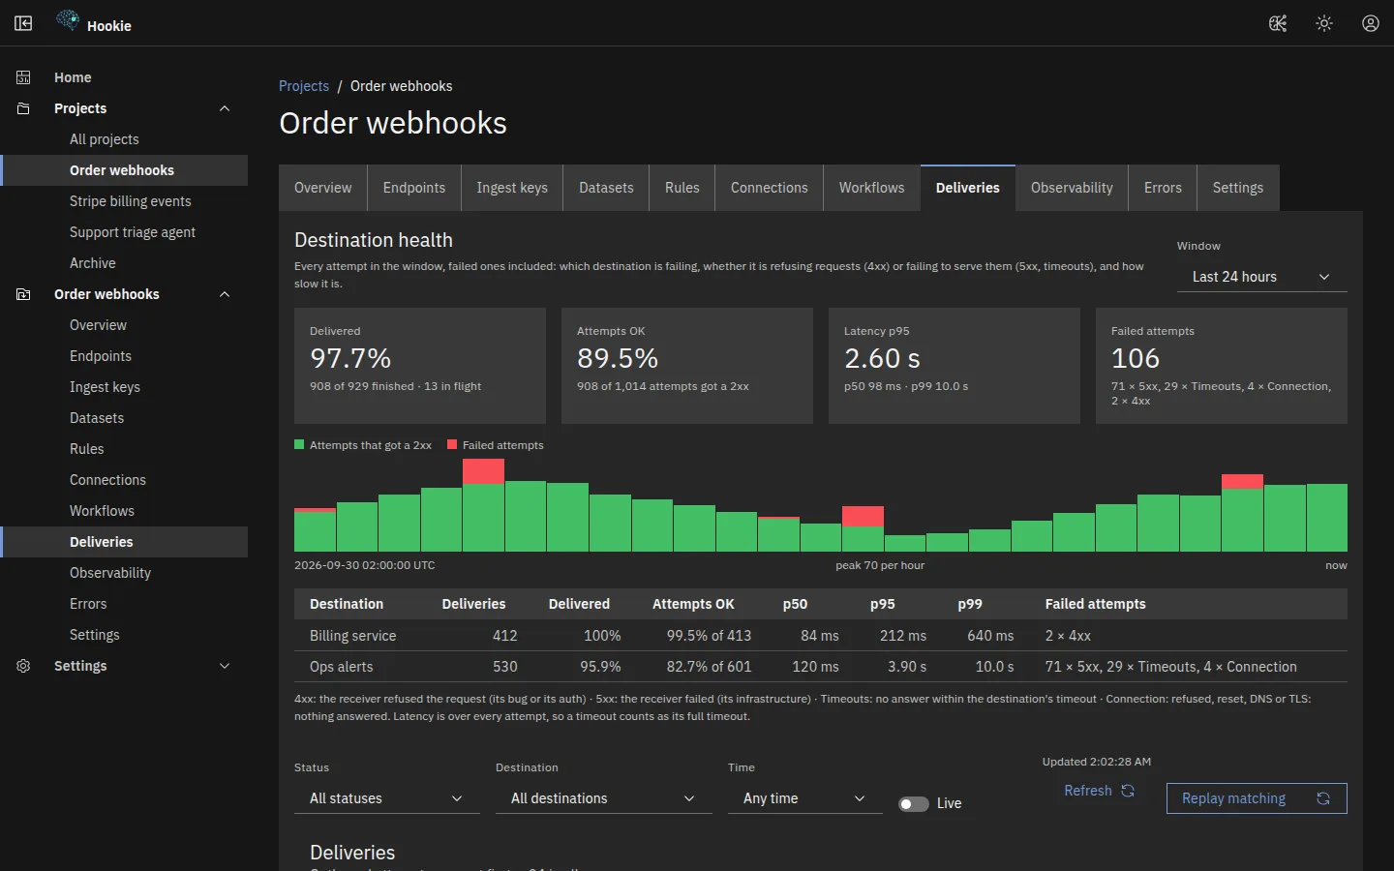The image size is (1394, 871).
Task: Open sidebar Ingest keys item
Action: [124, 387]
